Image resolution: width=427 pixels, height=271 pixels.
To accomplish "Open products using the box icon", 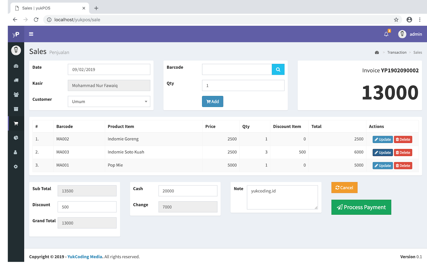I will pyautogui.click(x=16, y=109).
